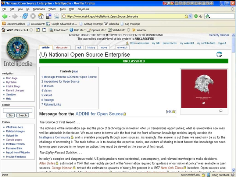236x177 pixels.
Task: Open the Wizz RSS home icon
Action: pyautogui.click(x=3, y=30)
